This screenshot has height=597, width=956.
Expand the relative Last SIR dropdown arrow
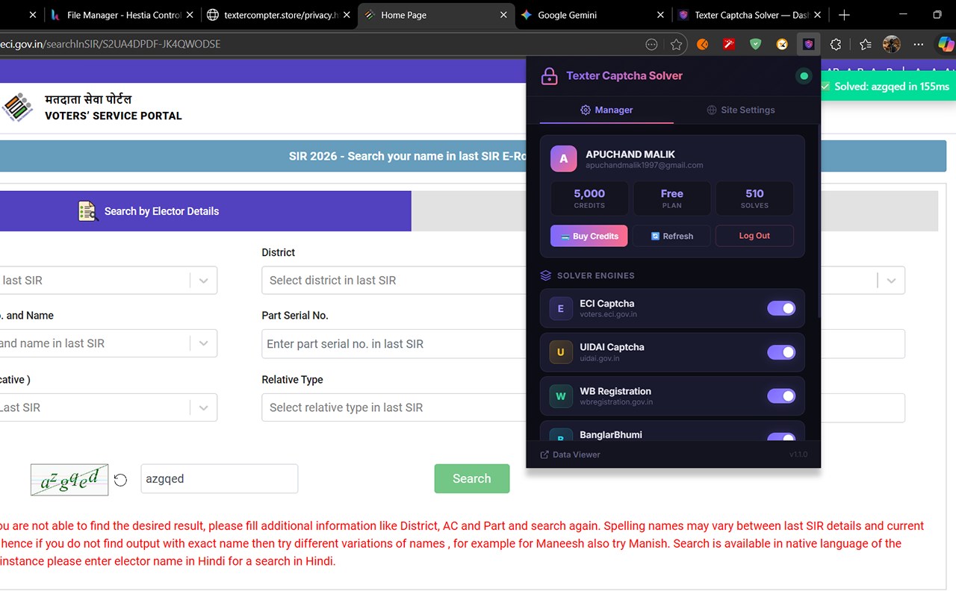point(203,408)
